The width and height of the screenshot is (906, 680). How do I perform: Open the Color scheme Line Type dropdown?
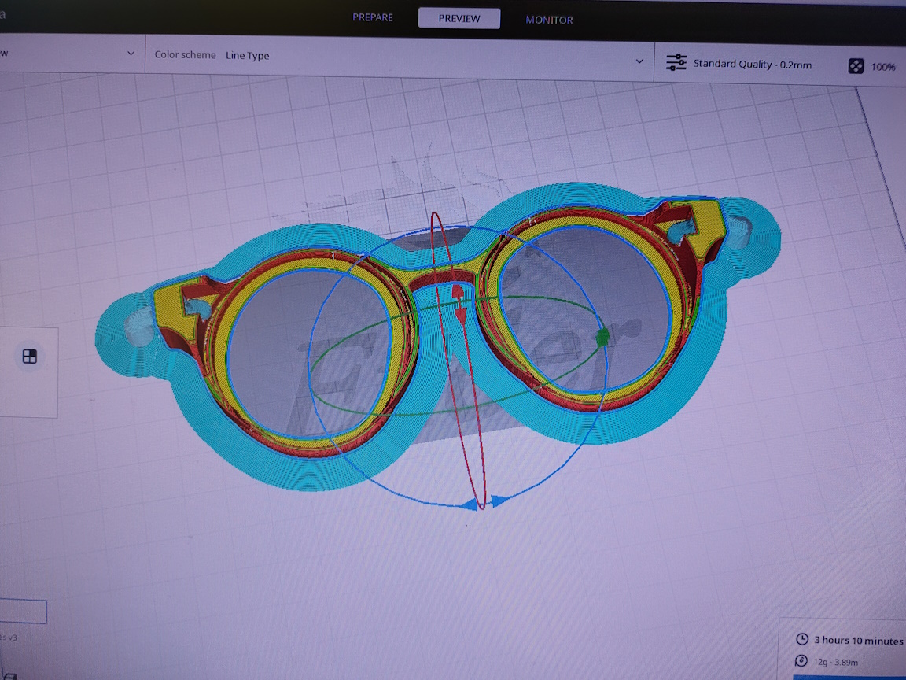tap(247, 55)
